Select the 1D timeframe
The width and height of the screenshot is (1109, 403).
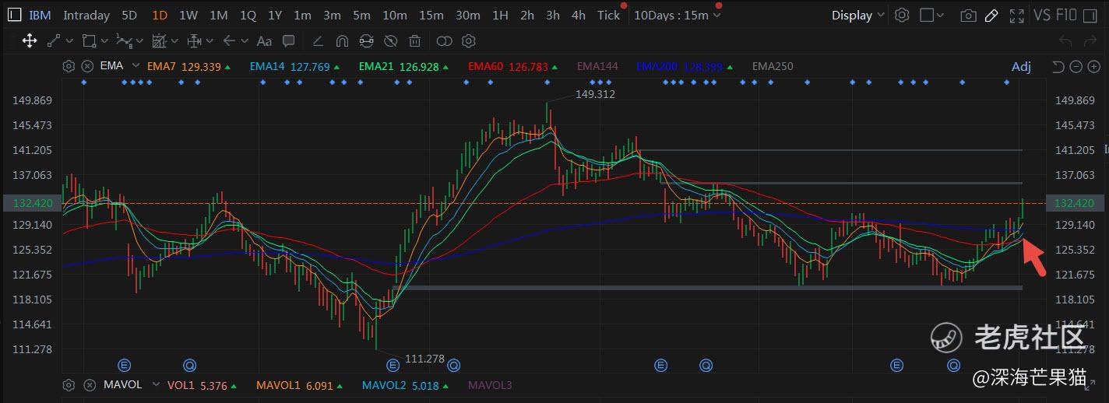click(160, 15)
